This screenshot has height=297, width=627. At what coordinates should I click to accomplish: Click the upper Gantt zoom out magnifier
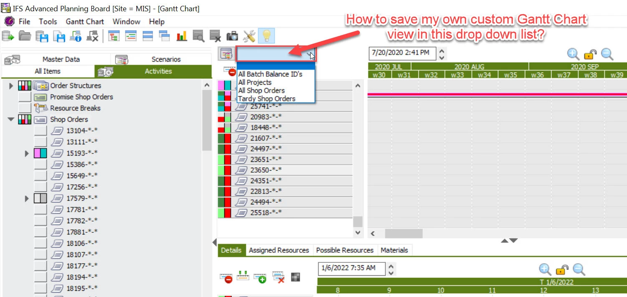pos(607,54)
